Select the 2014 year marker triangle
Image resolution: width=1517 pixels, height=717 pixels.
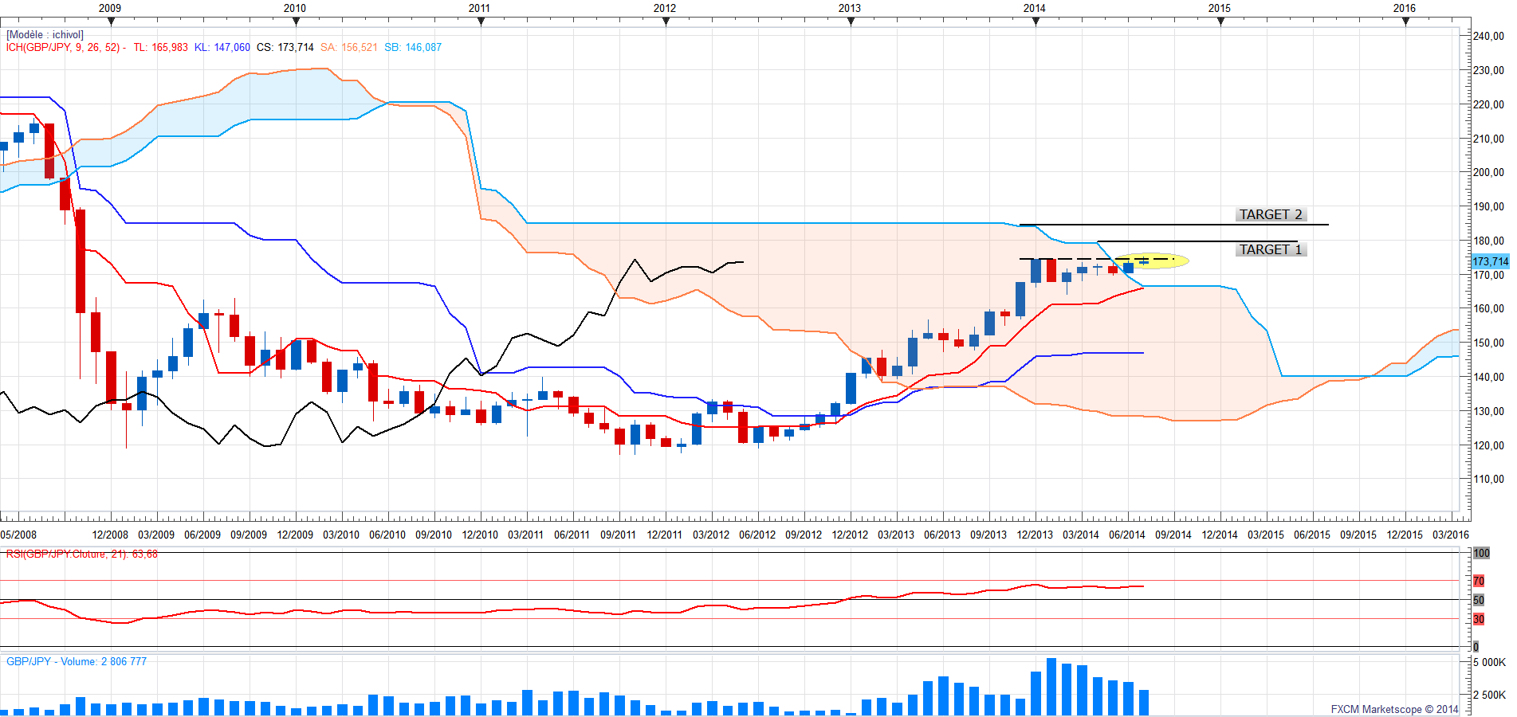click(1036, 22)
